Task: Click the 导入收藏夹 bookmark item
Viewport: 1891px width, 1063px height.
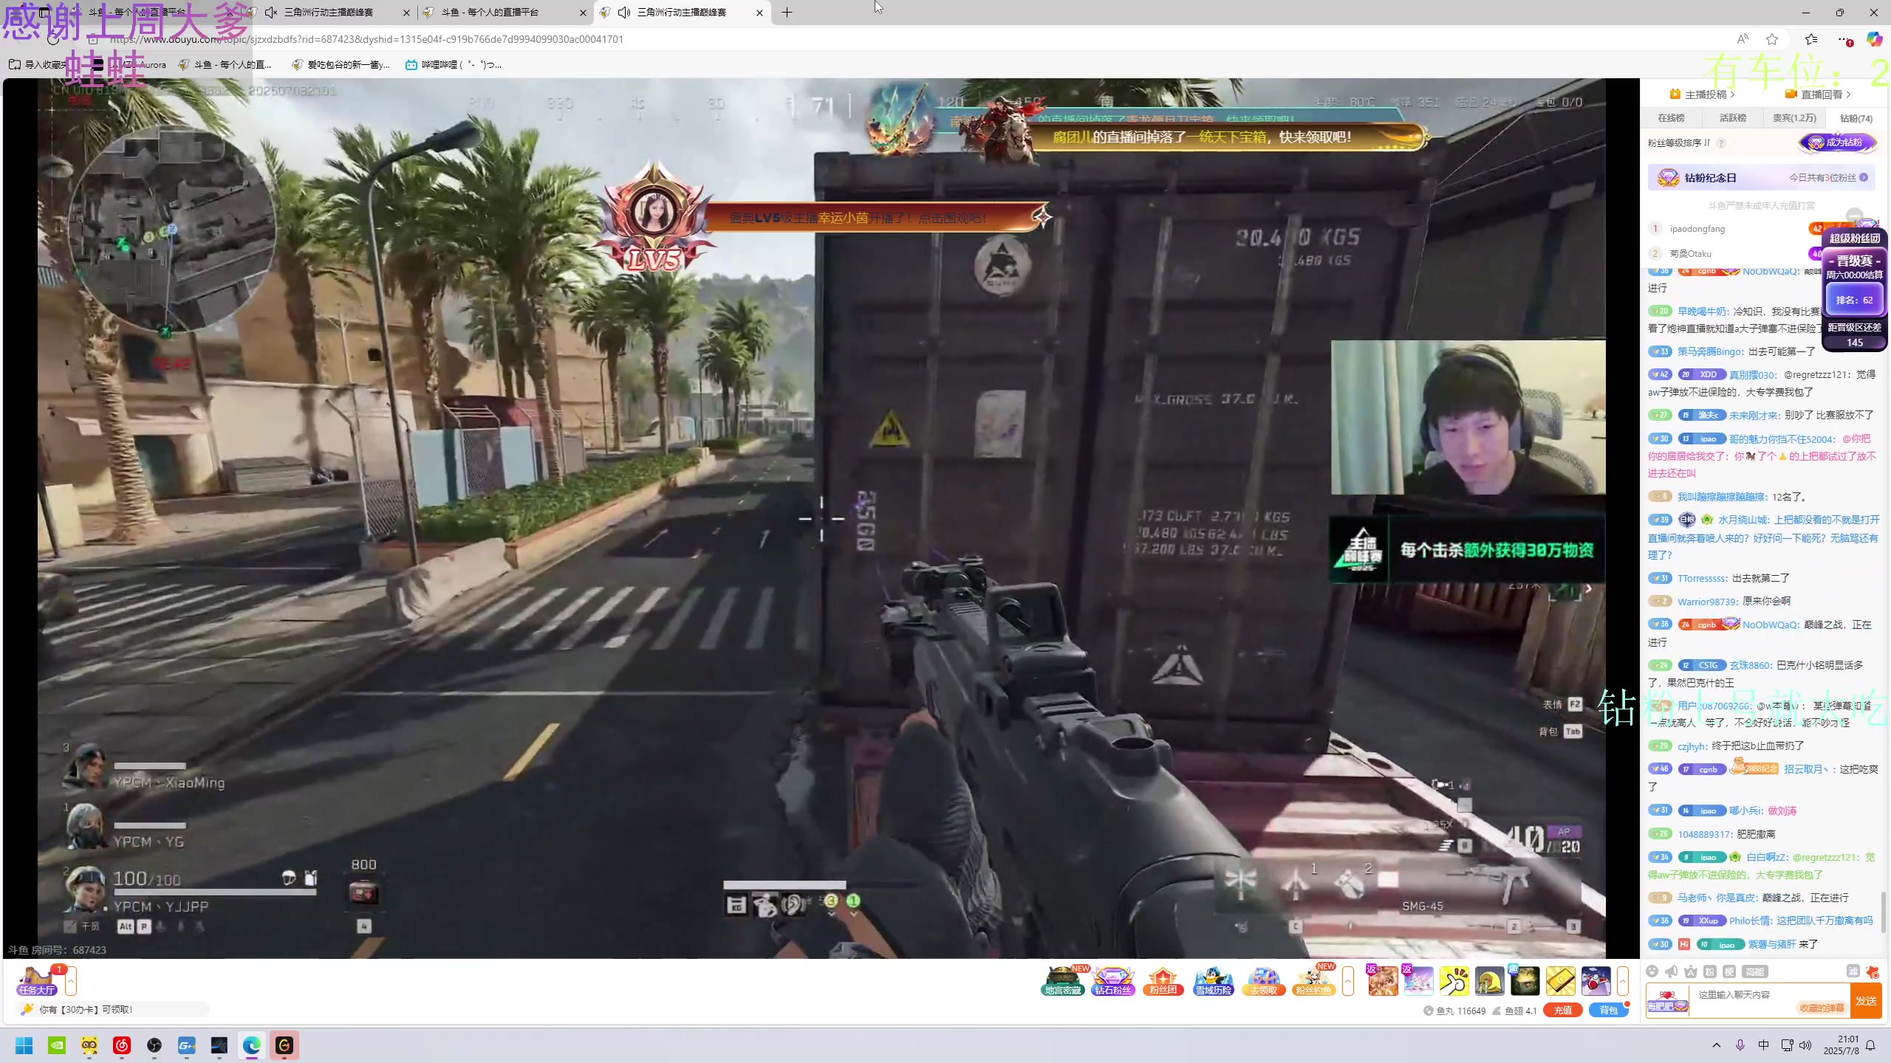Action: 38,65
